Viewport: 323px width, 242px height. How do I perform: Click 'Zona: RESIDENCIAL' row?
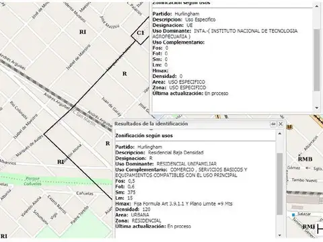(x=138, y=220)
